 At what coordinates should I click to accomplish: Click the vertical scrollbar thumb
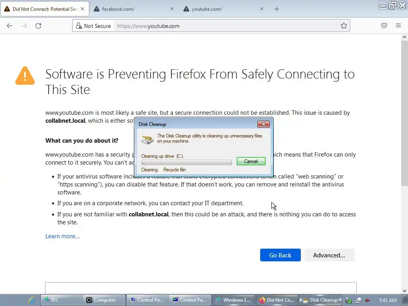coord(404,113)
